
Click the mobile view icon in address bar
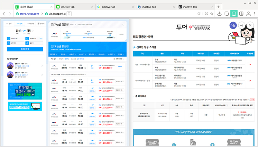pyautogui.click(x=69, y=14)
